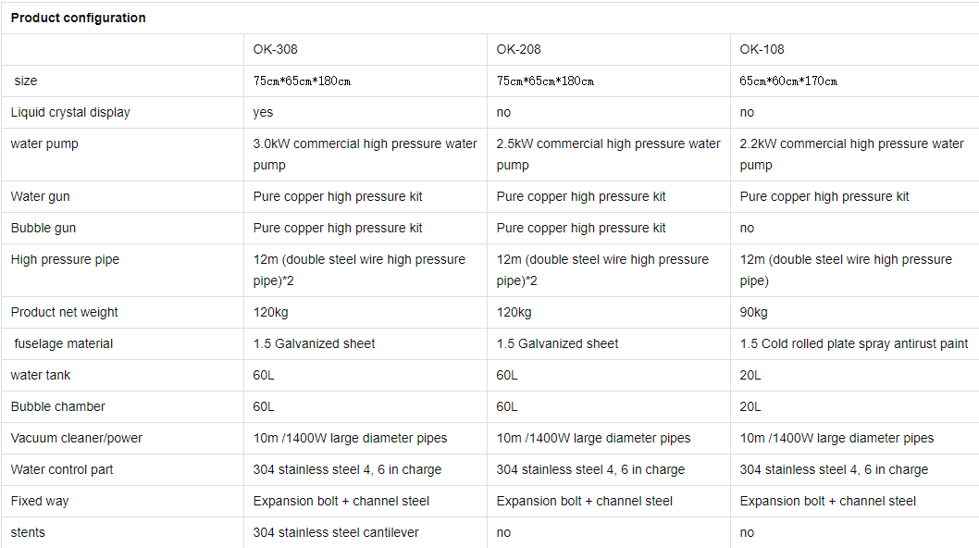Screen dimensions: 979x548
Task: Click the water tank row label
Action: point(41,375)
